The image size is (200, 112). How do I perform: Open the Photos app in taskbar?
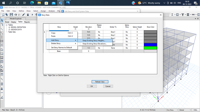68,3
